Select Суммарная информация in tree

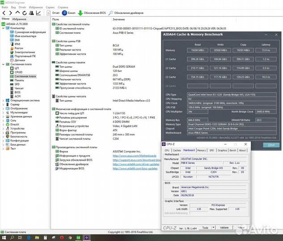tap(28, 32)
